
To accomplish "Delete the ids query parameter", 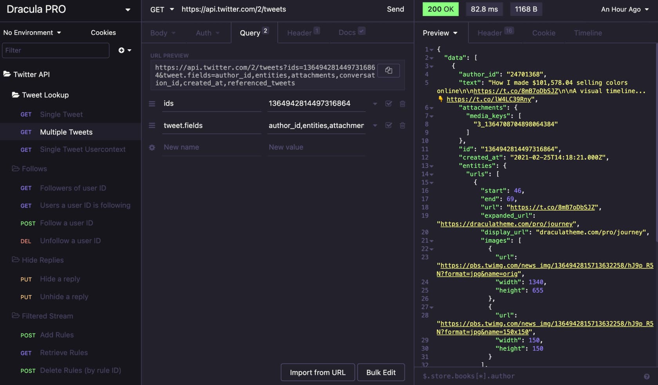I will coord(402,104).
